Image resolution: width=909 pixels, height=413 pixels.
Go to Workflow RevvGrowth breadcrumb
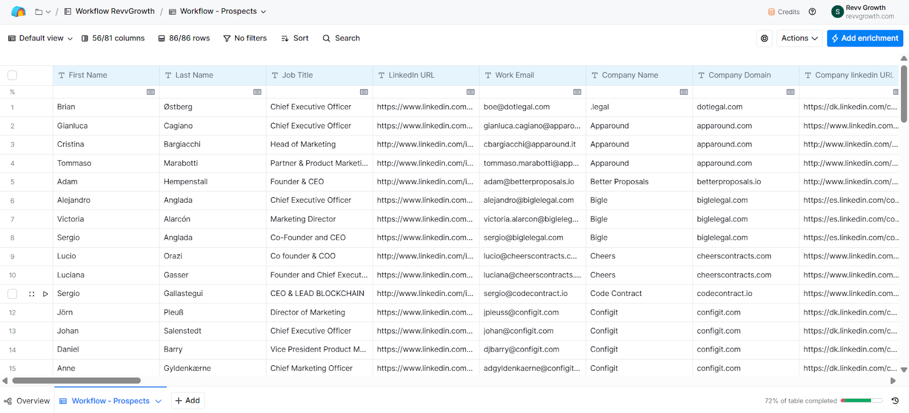[x=109, y=11]
